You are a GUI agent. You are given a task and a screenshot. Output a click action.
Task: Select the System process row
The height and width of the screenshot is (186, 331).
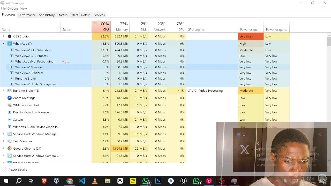[x=145, y=120]
